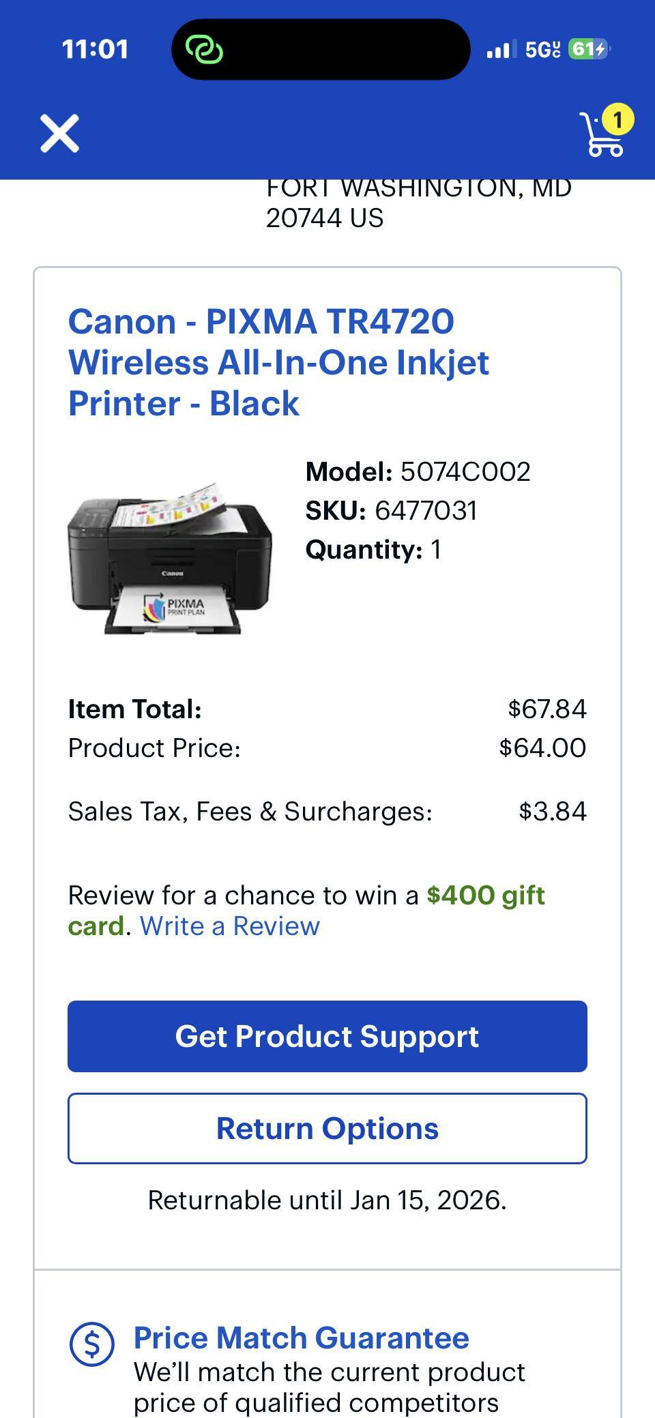This screenshot has width=655, height=1418.
Task: Open Return Options
Action: [x=327, y=1129]
